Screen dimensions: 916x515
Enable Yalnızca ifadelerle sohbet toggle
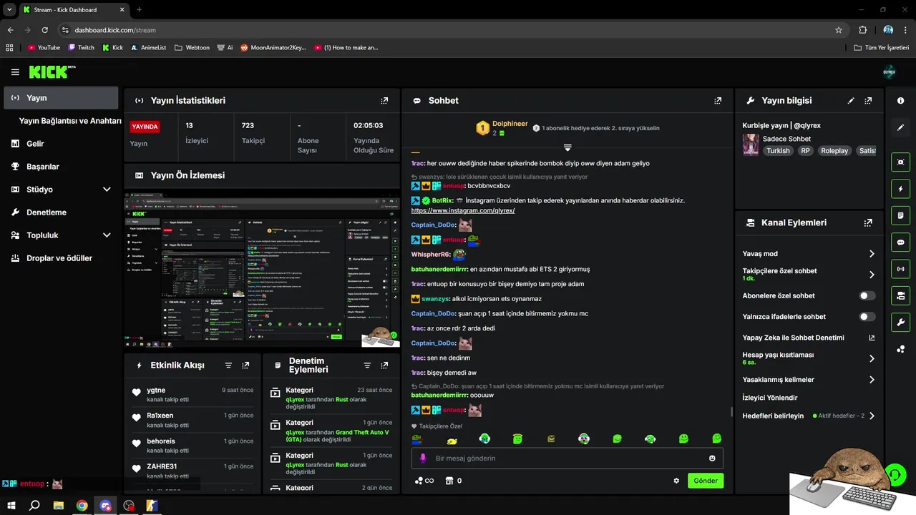(x=867, y=316)
